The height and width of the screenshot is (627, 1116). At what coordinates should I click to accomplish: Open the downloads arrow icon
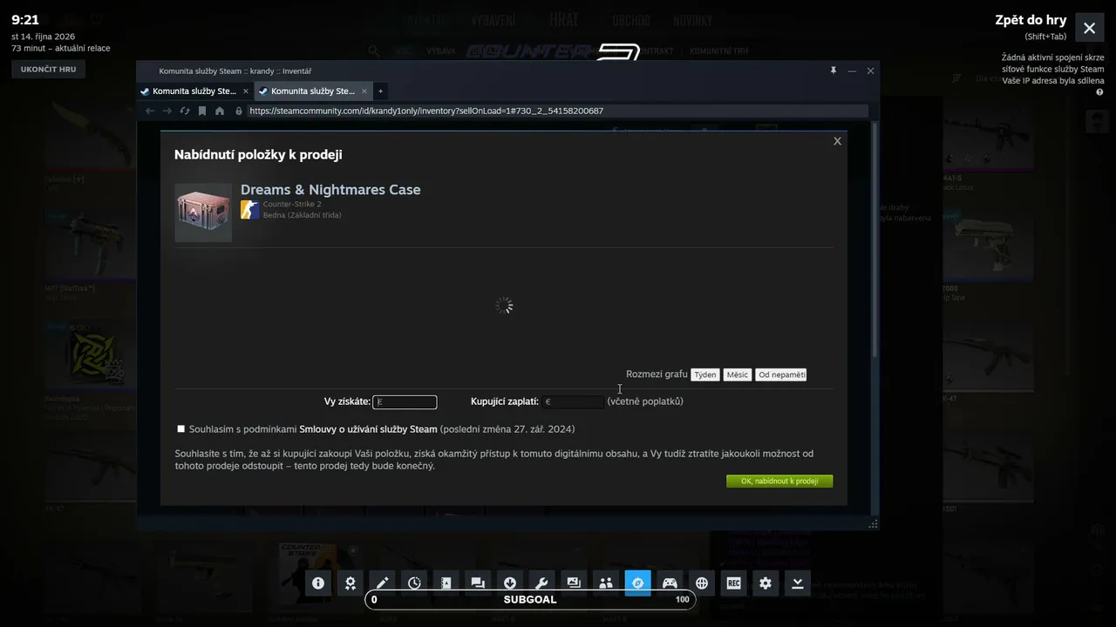pos(510,583)
